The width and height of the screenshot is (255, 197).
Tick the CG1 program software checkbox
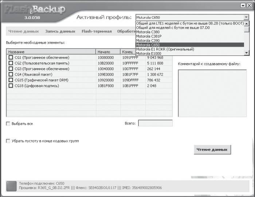pyautogui.click(x=11, y=57)
